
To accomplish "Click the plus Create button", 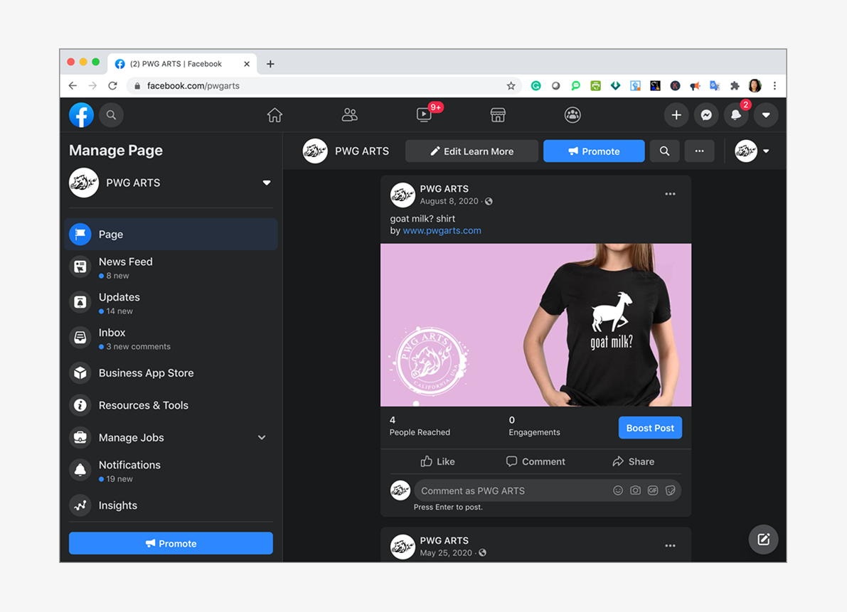I will [x=676, y=115].
